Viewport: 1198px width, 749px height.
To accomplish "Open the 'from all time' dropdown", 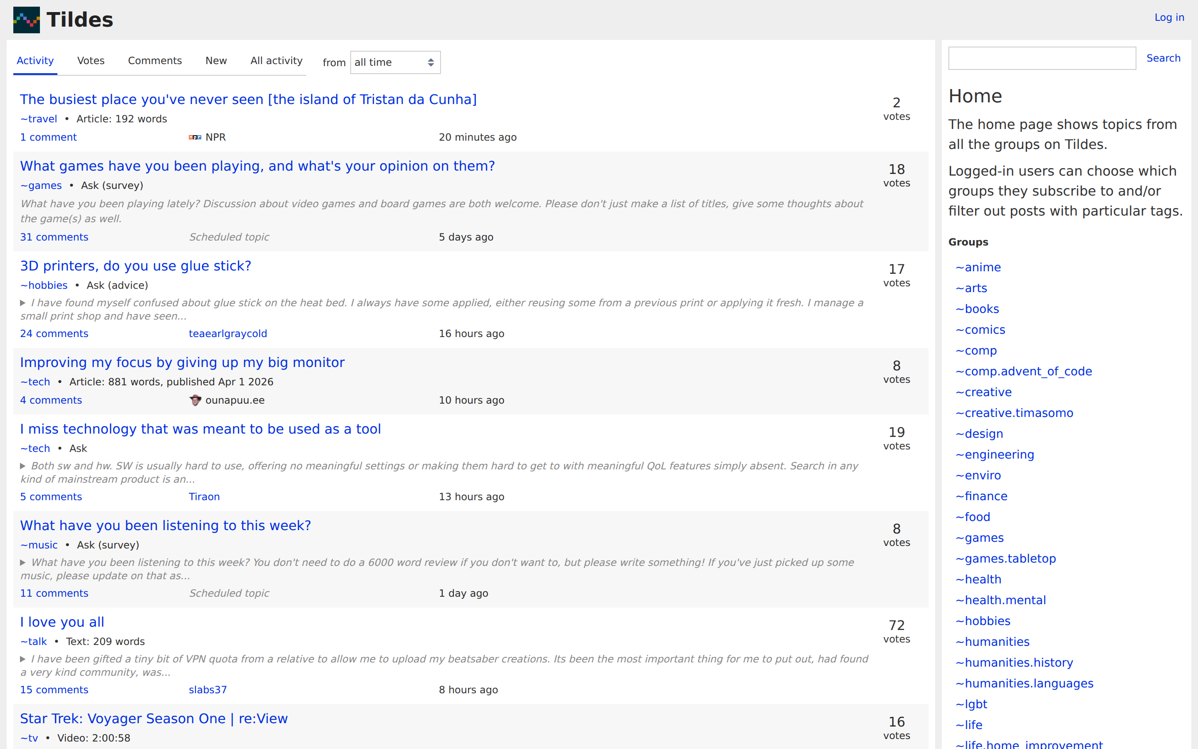I will 394,62.
